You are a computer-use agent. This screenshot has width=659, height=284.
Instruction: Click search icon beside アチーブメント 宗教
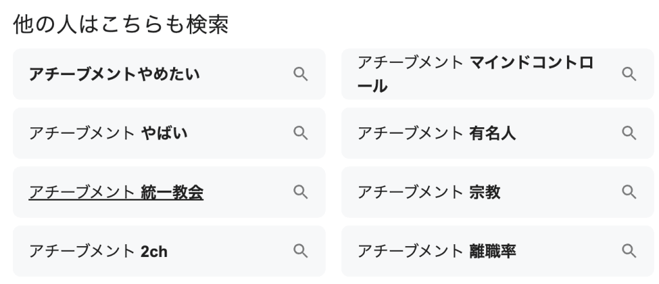(628, 192)
